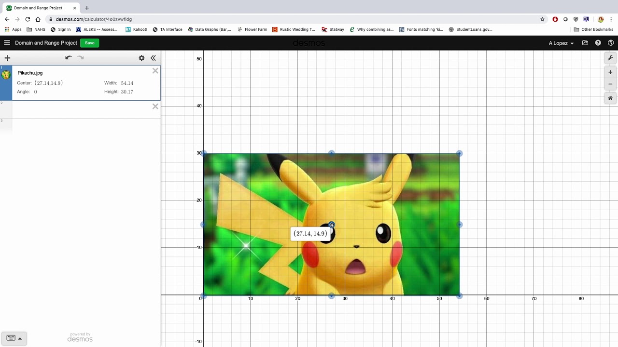Redo the last action

[81, 58]
